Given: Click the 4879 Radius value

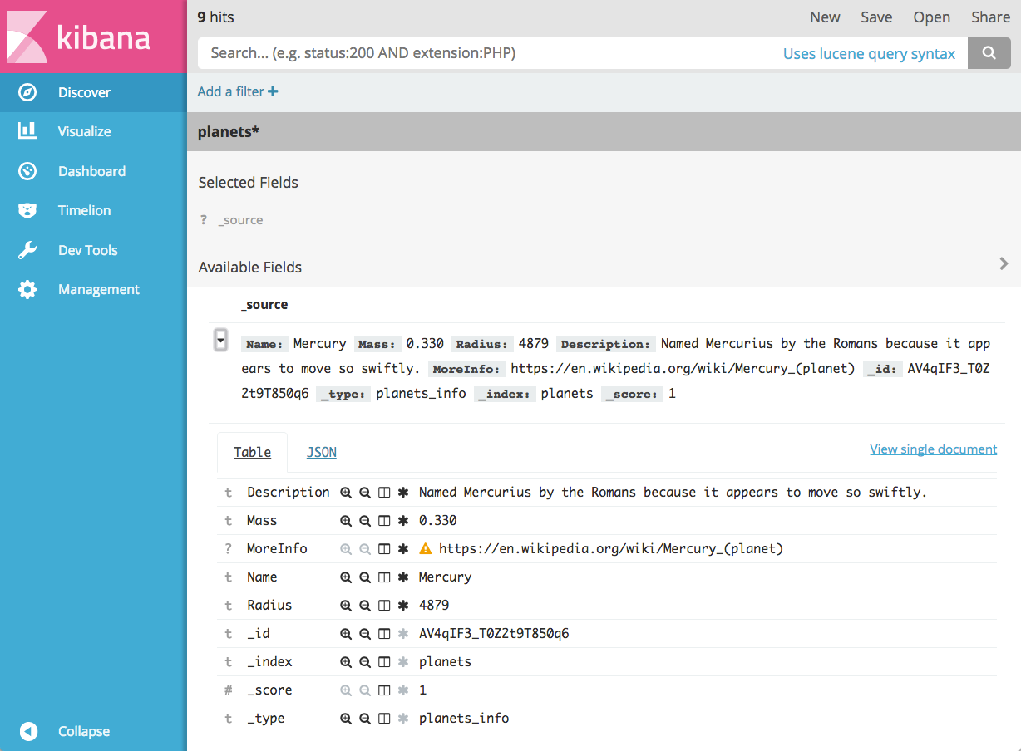Looking at the screenshot, I should click(x=434, y=606).
